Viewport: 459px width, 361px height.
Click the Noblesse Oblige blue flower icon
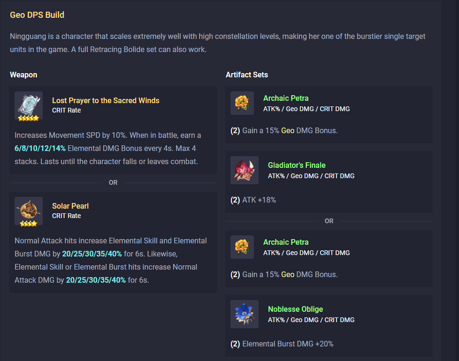click(245, 314)
